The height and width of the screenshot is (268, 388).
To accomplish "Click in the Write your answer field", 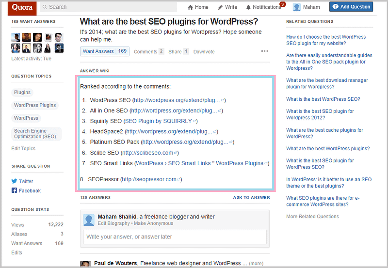I will click(x=175, y=237).
